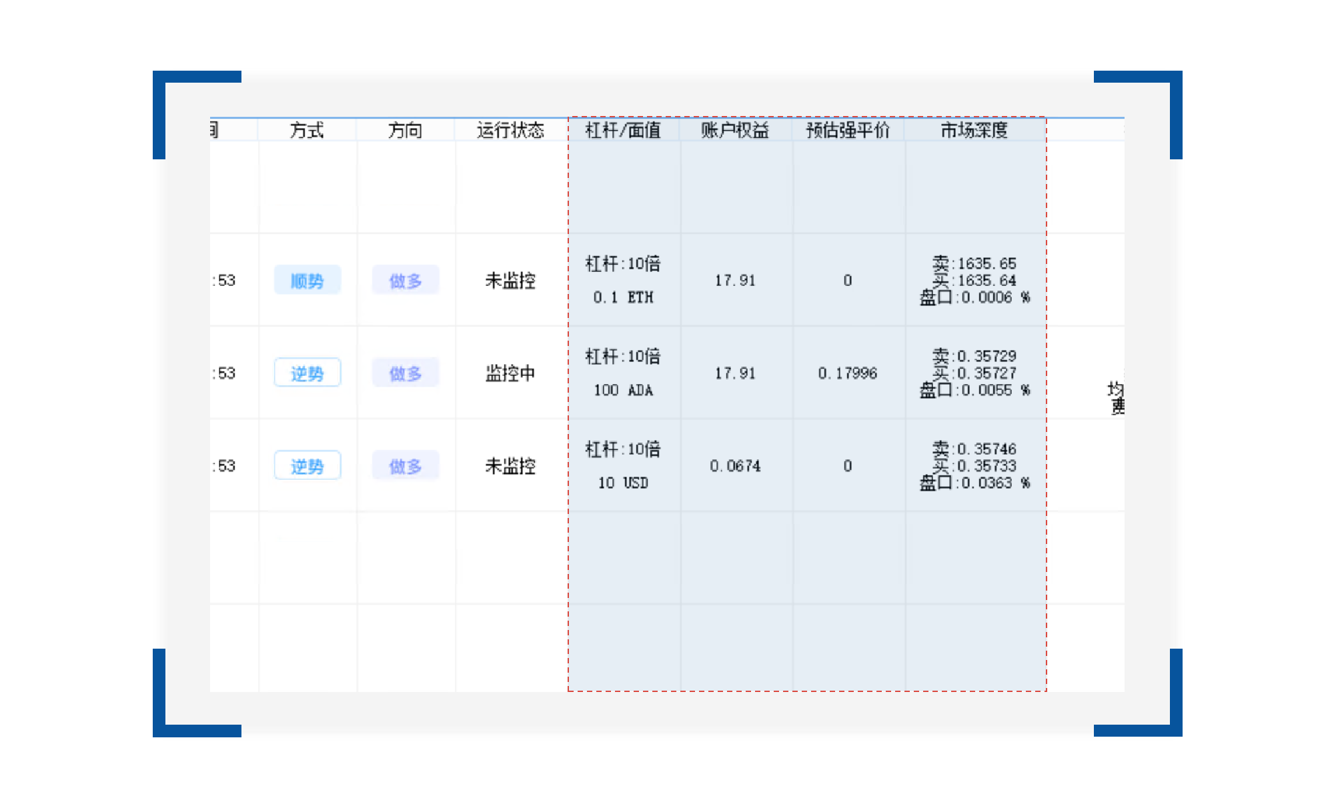Click the 运行状态 column header

coord(510,130)
